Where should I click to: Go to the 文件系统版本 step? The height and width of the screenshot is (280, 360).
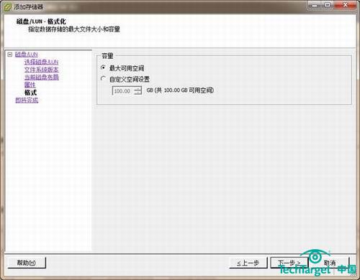(x=41, y=70)
